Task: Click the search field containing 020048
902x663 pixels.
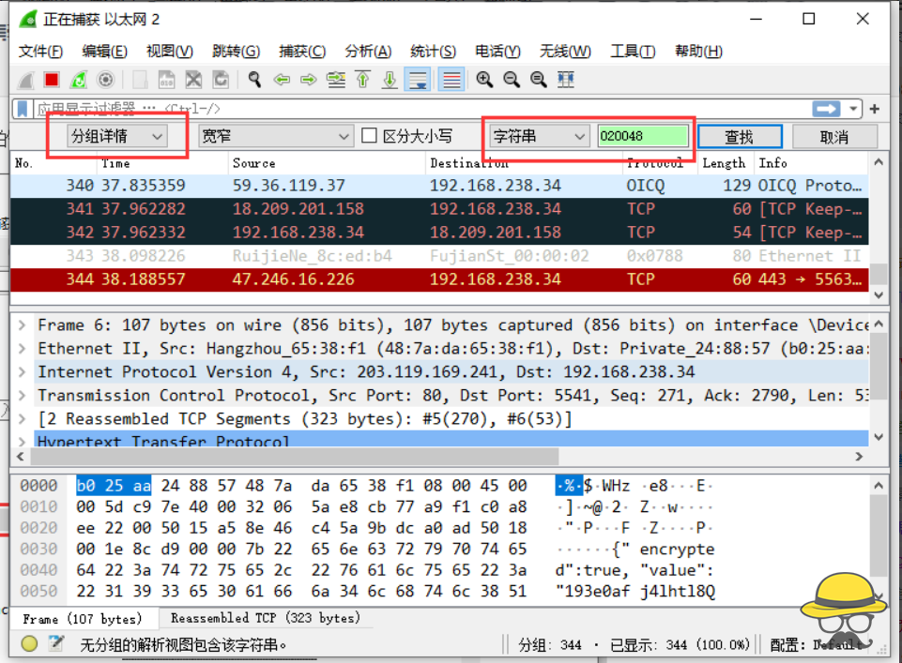Action: [x=642, y=137]
